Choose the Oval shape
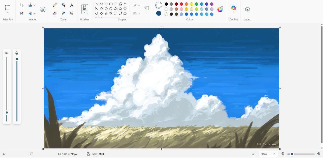This screenshot has width=323, height=158. [x=106, y=4]
